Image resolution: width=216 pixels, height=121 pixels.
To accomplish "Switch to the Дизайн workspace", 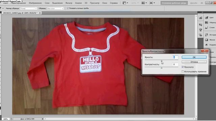I will click(193, 3).
